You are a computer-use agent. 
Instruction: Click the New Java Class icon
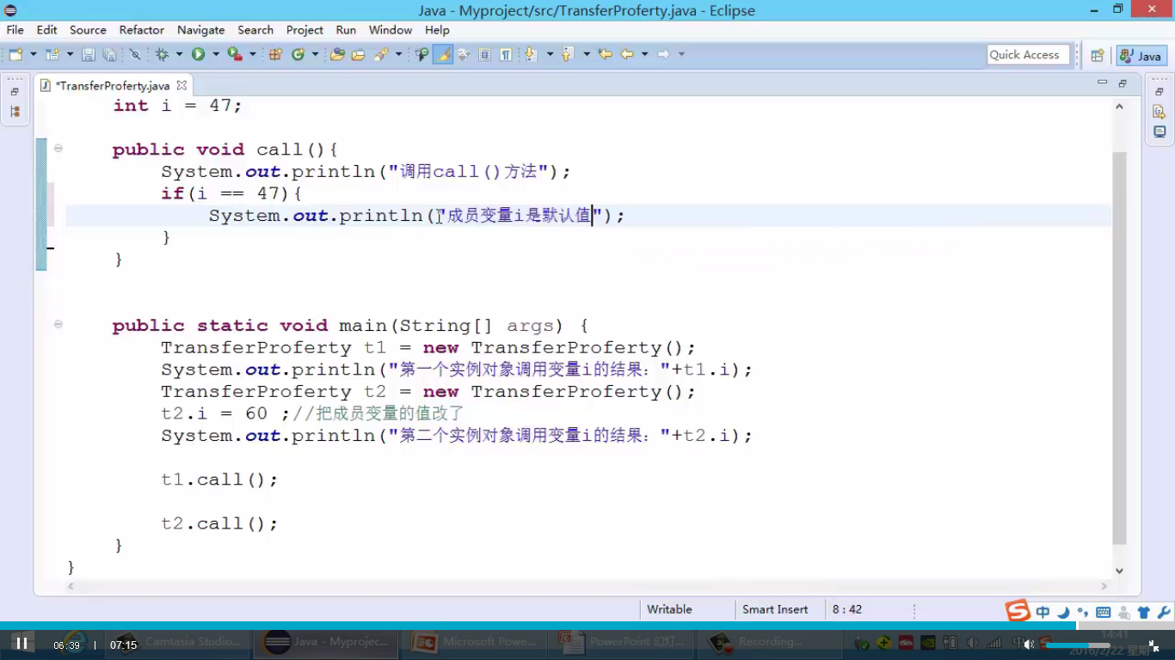298,54
